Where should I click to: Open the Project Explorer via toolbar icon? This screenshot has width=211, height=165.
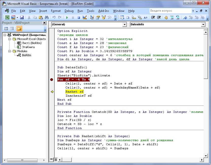[92, 17]
